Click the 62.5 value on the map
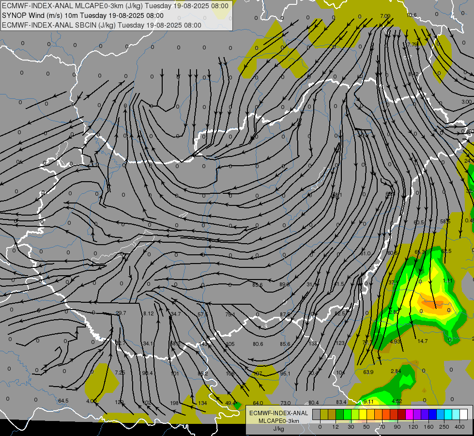This screenshot has width=474, height=436. tap(446, 251)
